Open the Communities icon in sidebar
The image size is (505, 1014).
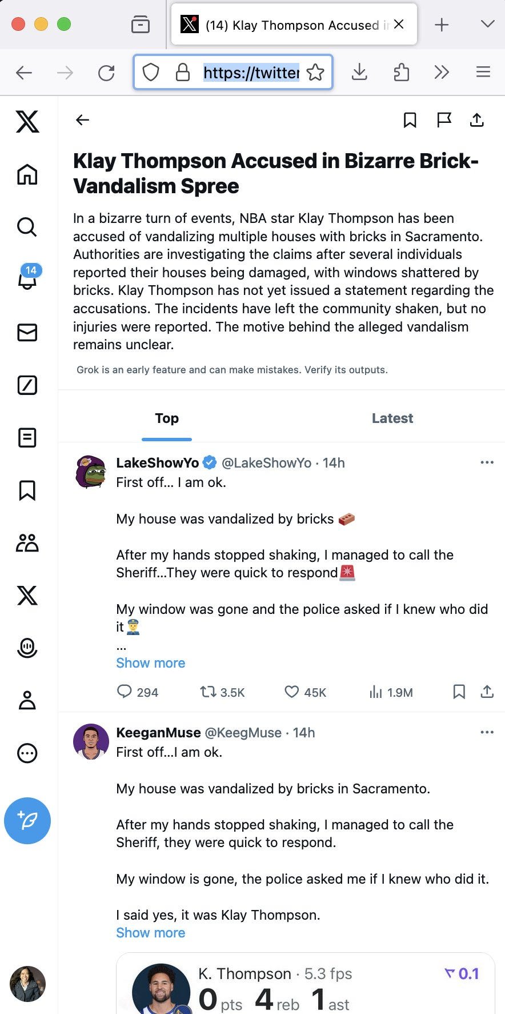[27, 543]
